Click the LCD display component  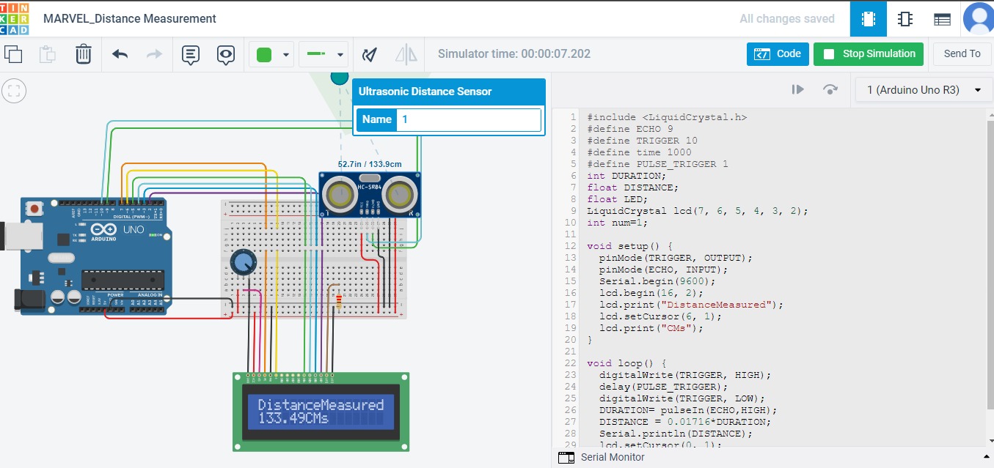tap(321, 412)
